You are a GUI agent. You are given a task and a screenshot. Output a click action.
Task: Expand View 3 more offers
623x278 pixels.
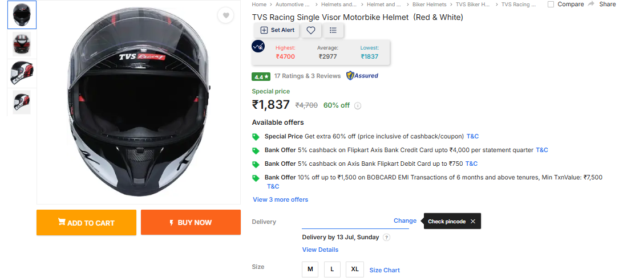click(280, 199)
